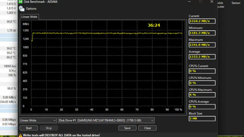The width and height of the screenshot is (244, 137).
Task: Click the 0.06 Mbps value in sensor panel
Action: pos(9,120)
